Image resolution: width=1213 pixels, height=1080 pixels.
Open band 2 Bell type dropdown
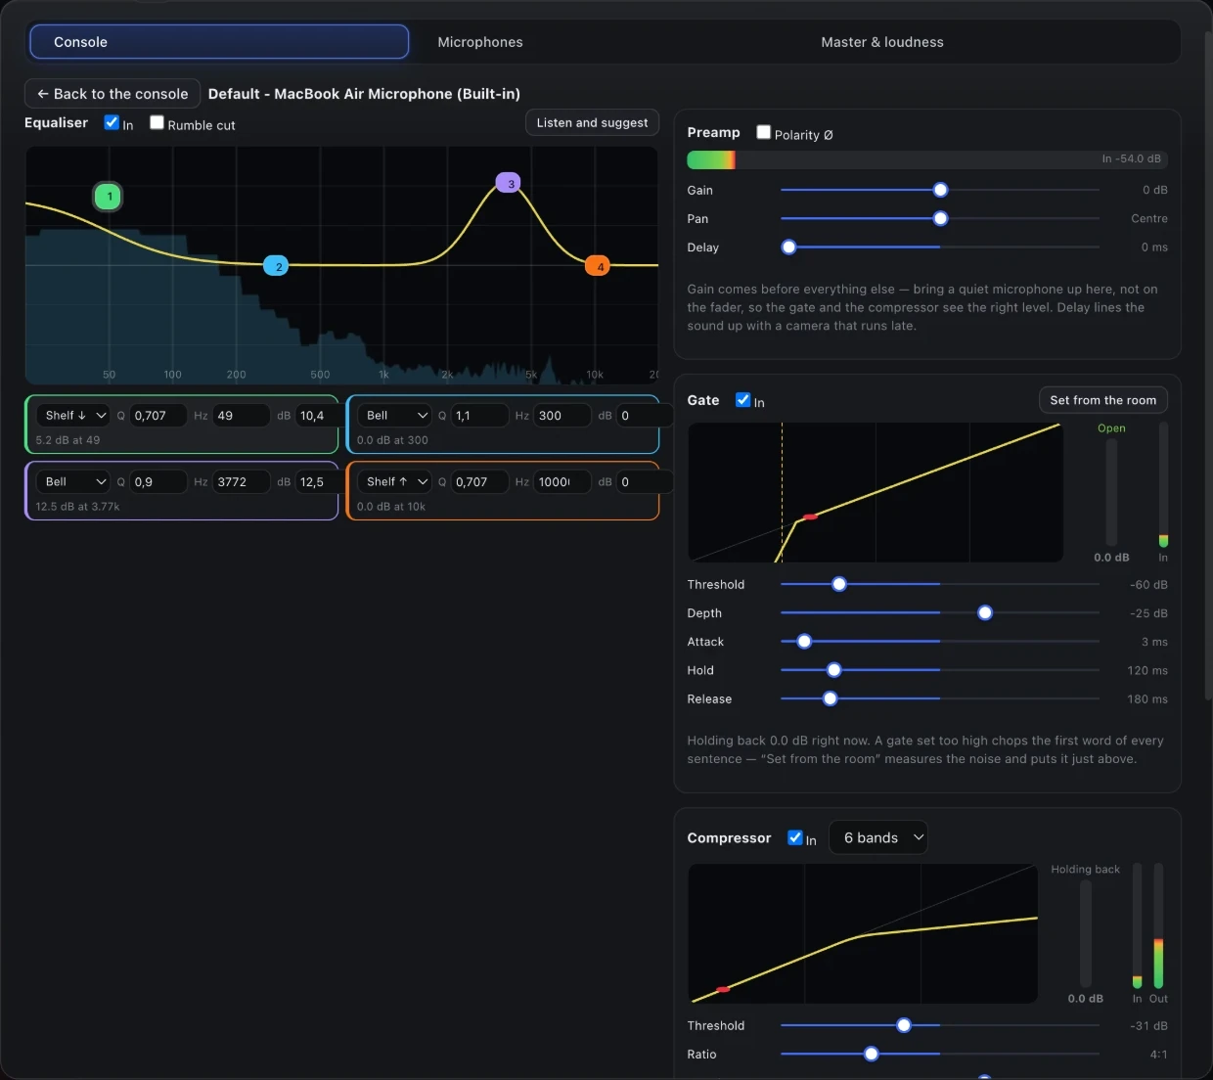[395, 416]
